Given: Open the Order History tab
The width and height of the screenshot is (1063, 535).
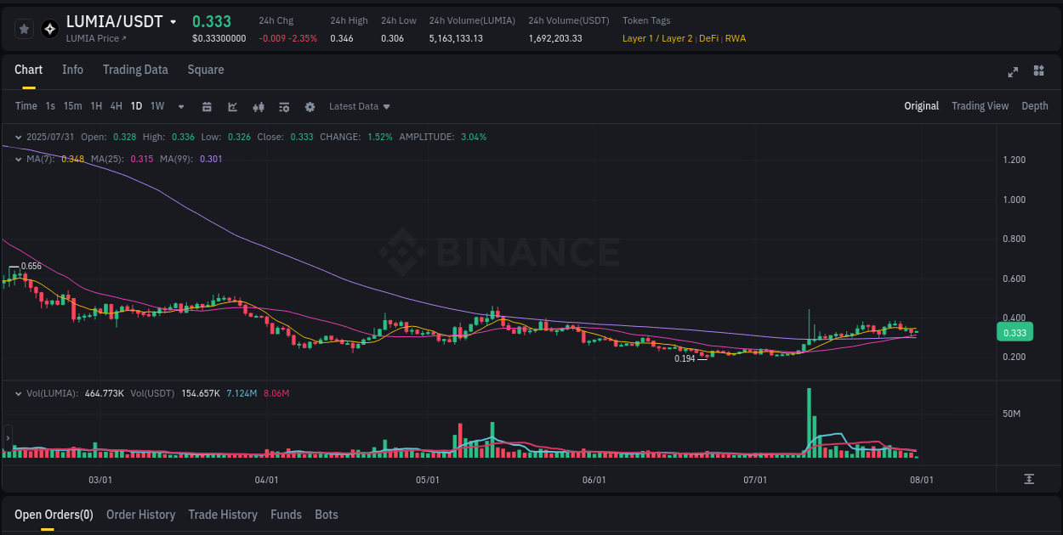Looking at the screenshot, I should point(140,515).
